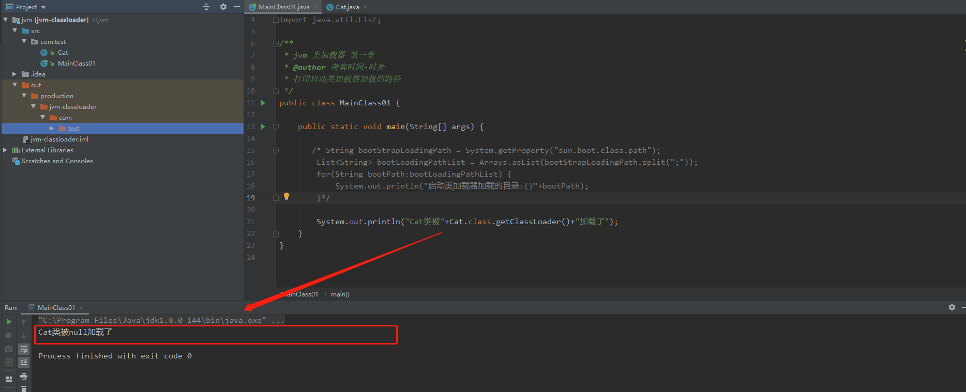
Task: Open the Project view dropdown
Action: 43,7
